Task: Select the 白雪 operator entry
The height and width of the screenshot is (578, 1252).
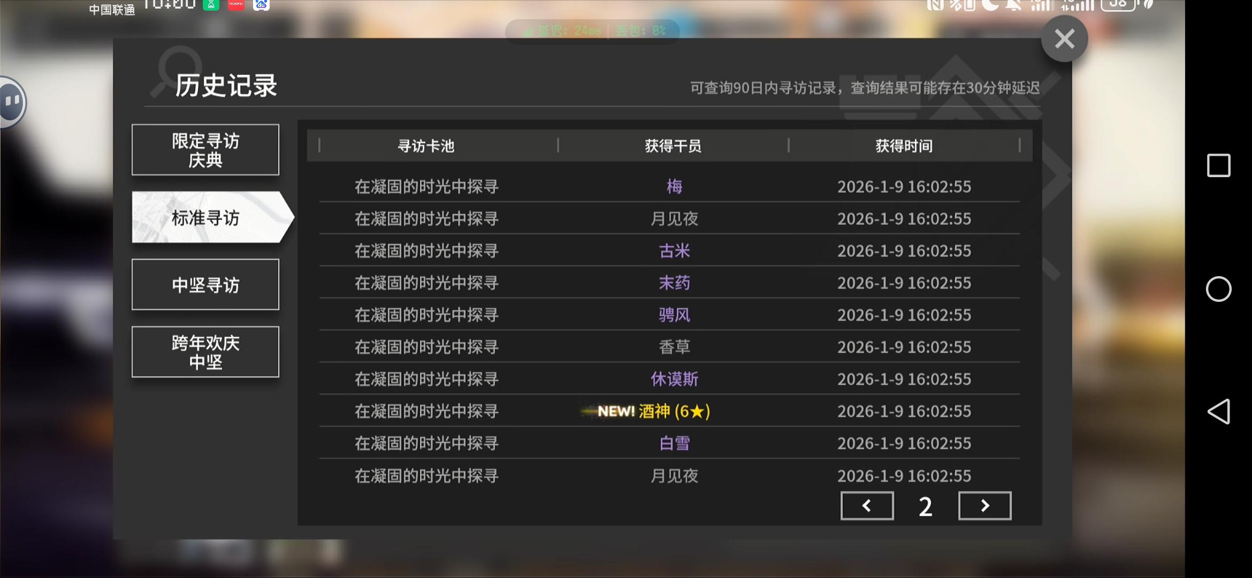Action: [x=674, y=443]
